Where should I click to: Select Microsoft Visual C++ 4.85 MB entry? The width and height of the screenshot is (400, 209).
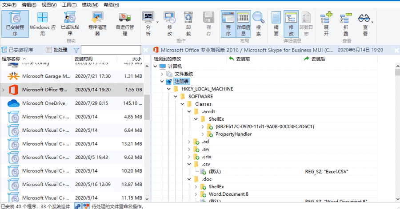click(72, 117)
